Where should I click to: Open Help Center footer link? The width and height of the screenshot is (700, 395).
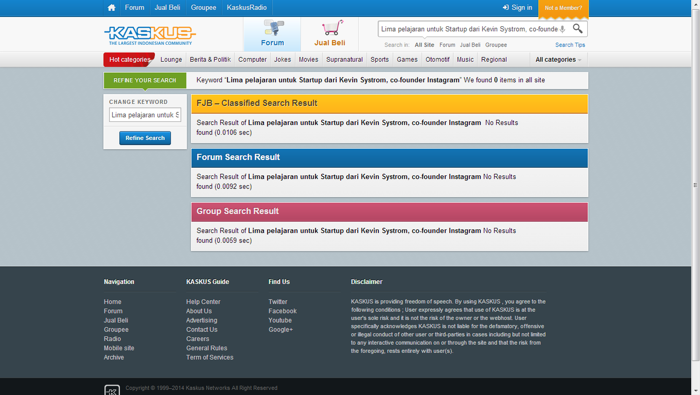pyautogui.click(x=203, y=302)
